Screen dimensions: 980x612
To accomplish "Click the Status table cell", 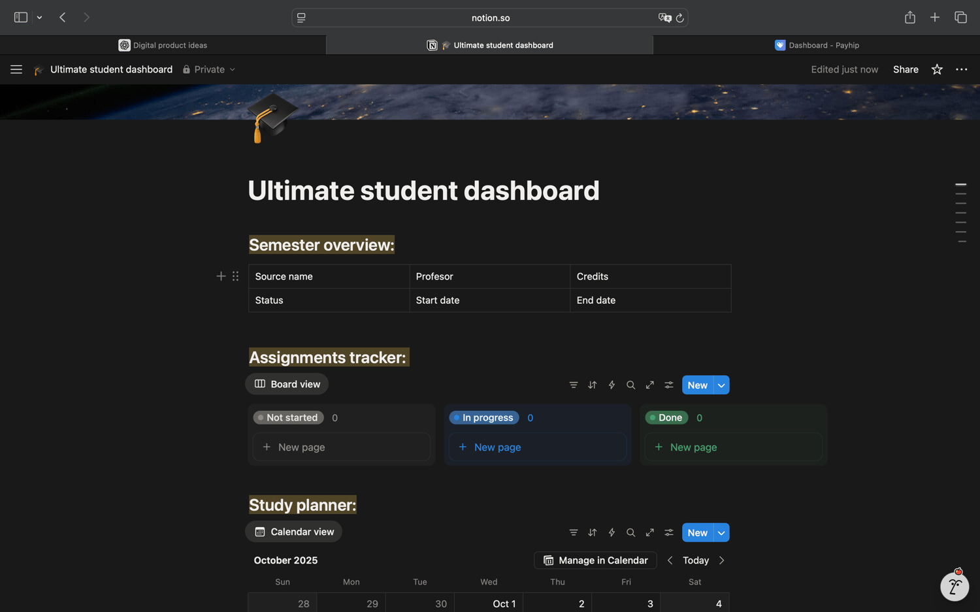I will [x=329, y=300].
